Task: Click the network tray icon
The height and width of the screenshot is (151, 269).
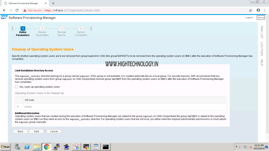Action: (x=246, y=147)
